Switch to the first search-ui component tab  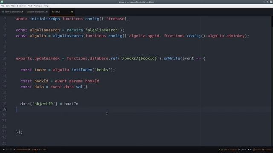tap(12, 12)
